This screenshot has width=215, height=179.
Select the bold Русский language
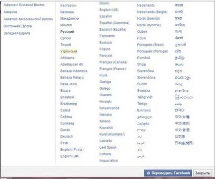pyautogui.click(x=67, y=32)
